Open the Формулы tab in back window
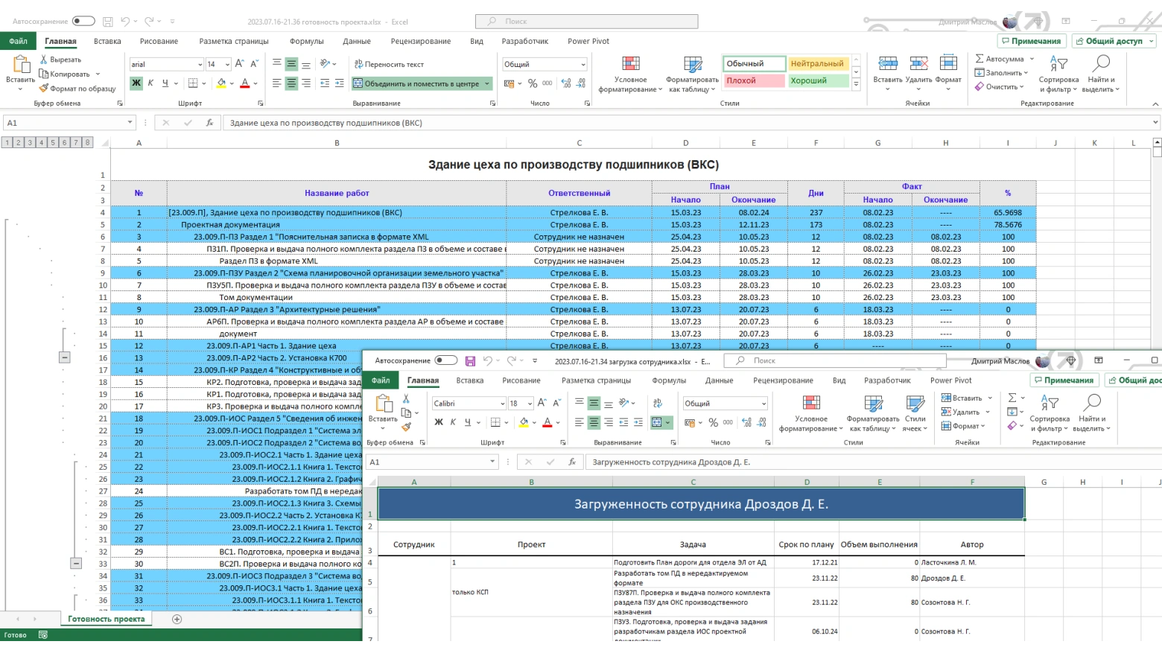 (x=306, y=42)
